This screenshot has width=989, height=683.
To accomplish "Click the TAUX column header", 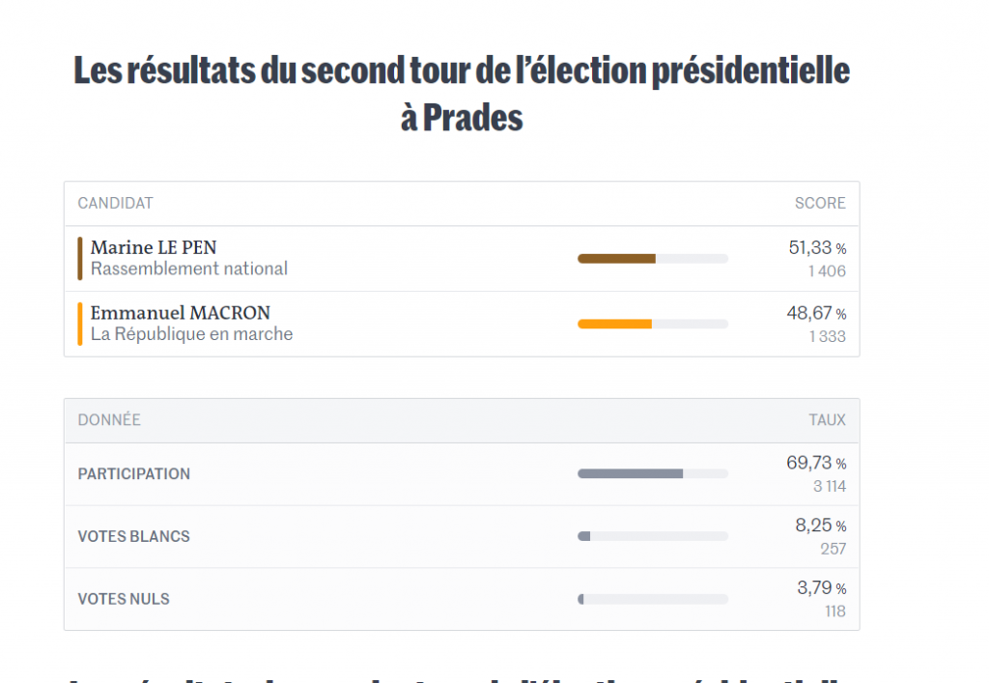I will 827,420.
